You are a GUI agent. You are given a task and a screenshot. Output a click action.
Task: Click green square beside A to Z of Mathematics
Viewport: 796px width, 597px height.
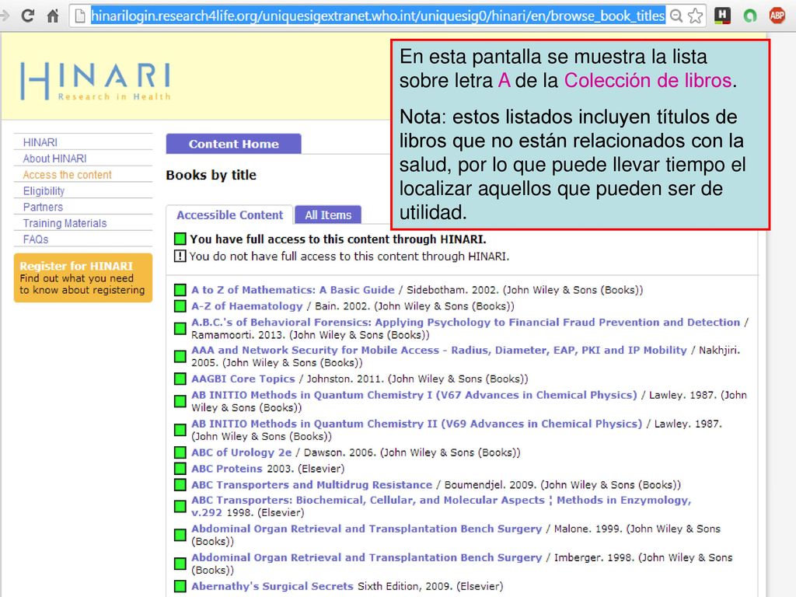pos(180,290)
